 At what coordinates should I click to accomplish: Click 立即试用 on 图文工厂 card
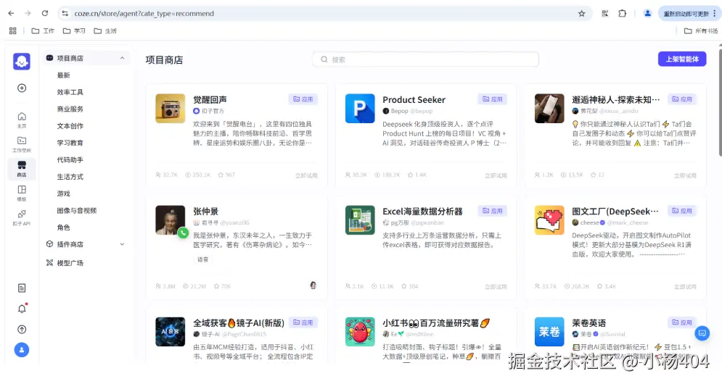[685, 287]
